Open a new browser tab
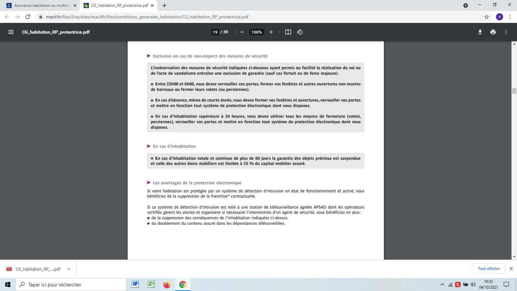The image size is (517, 291). pyautogui.click(x=164, y=5)
